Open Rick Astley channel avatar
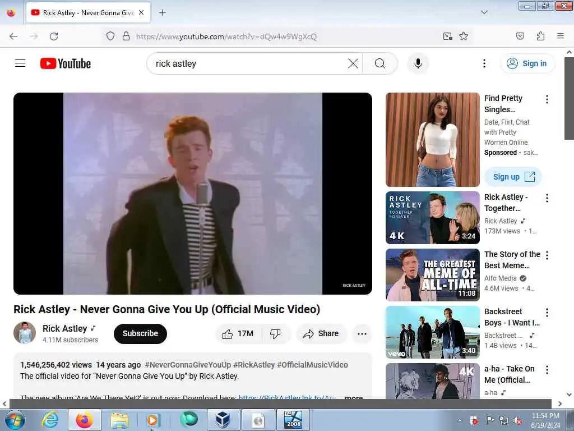Screen dimensions: 574x431 click(25, 333)
